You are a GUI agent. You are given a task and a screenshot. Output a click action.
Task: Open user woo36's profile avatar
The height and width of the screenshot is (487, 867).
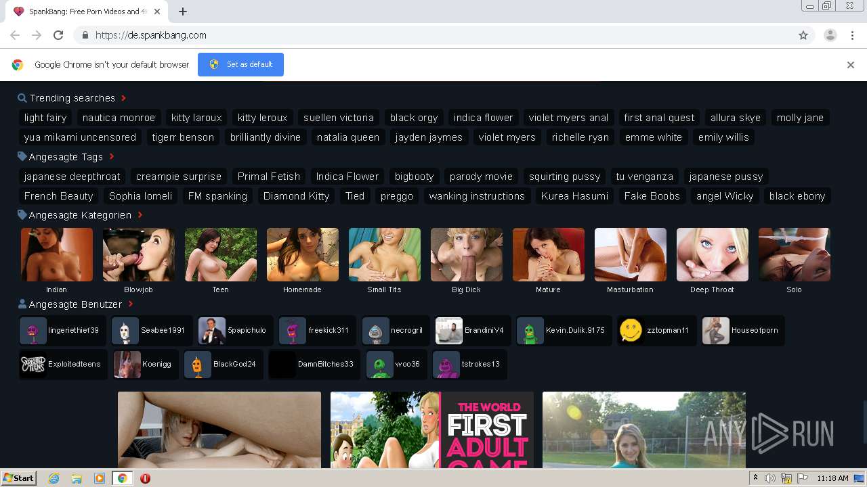[380, 365]
